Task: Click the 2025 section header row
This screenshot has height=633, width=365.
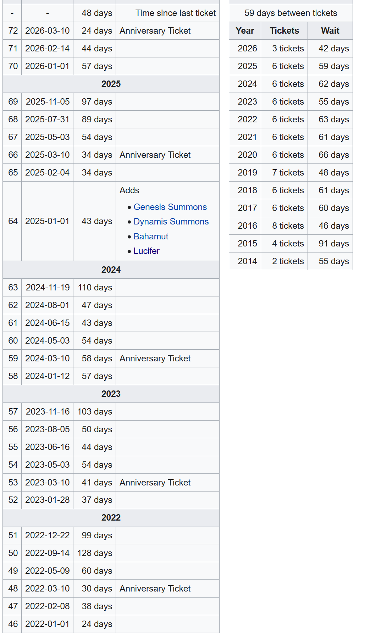Action: pos(111,84)
